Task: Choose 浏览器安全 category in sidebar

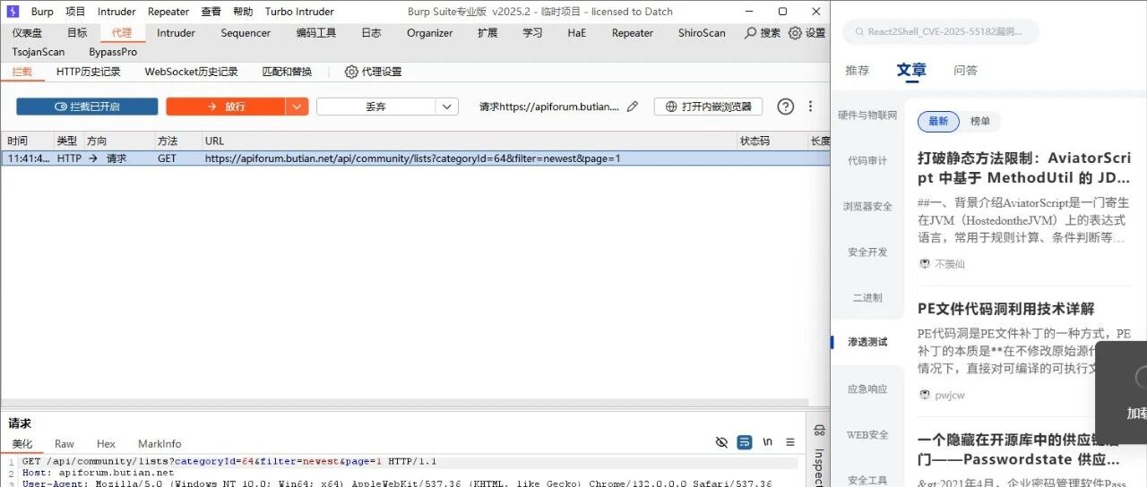Action: 867,207
